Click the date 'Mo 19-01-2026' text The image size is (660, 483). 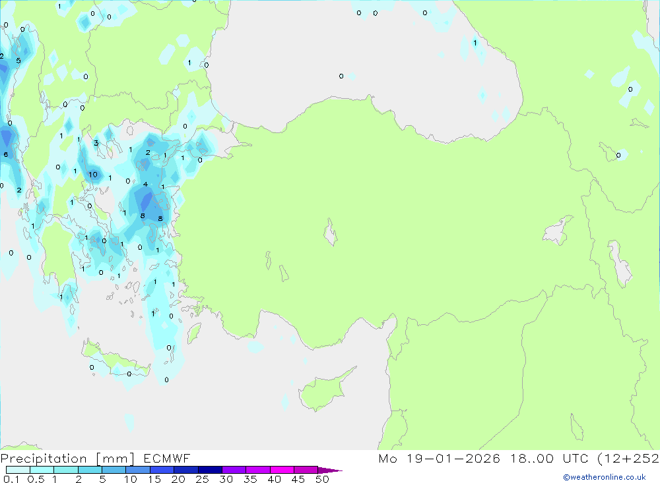(439, 458)
